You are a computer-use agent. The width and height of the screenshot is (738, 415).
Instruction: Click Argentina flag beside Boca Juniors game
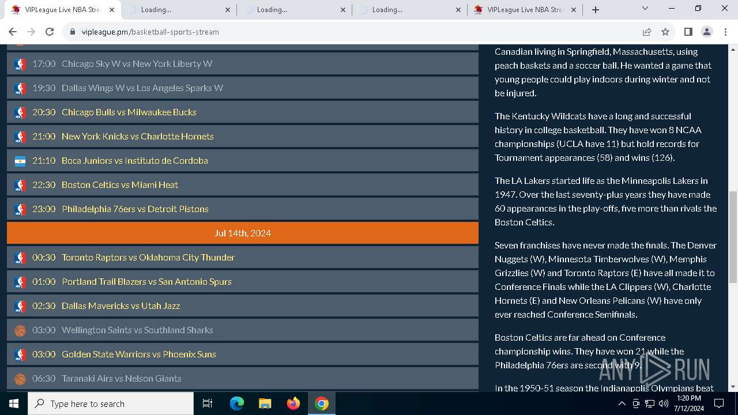point(20,161)
